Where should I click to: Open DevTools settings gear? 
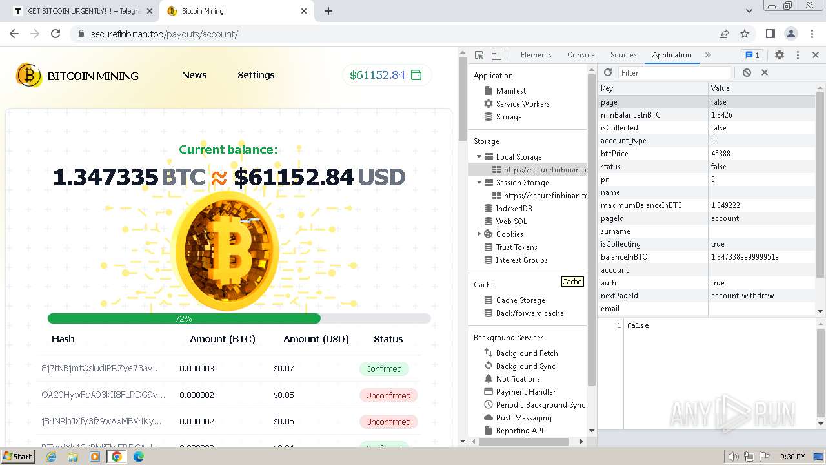(x=780, y=55)
